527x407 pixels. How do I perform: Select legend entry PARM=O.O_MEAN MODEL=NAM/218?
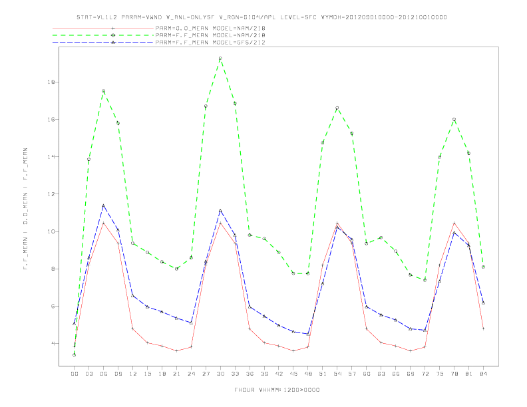210,28
